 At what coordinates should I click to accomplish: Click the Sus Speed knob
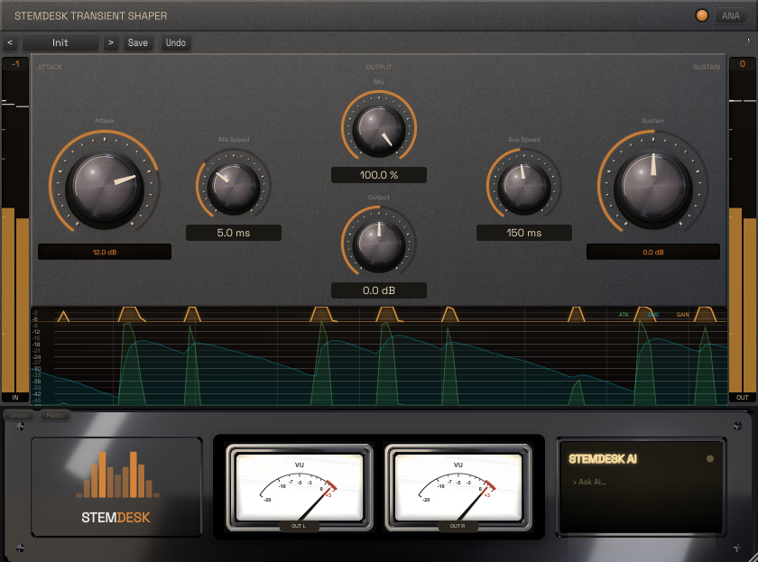524,187
